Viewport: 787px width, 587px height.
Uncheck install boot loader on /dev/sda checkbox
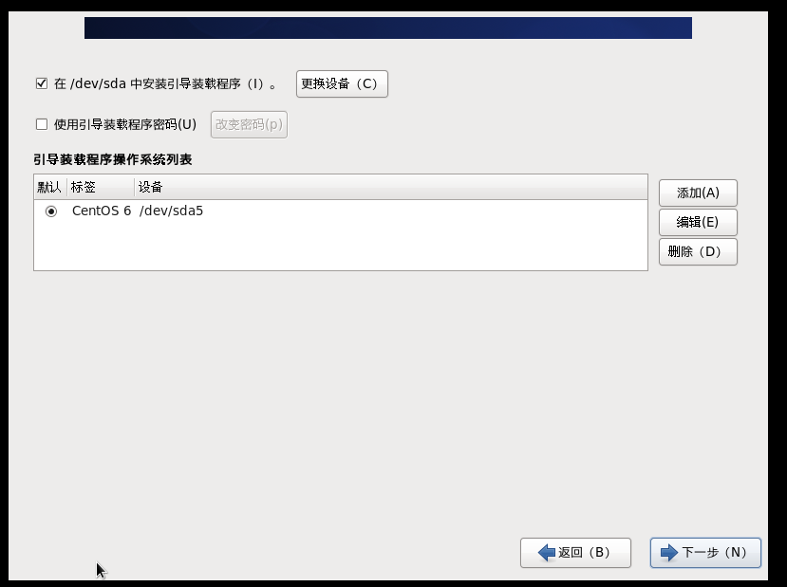pyautogui.click(x=42, y=83)
